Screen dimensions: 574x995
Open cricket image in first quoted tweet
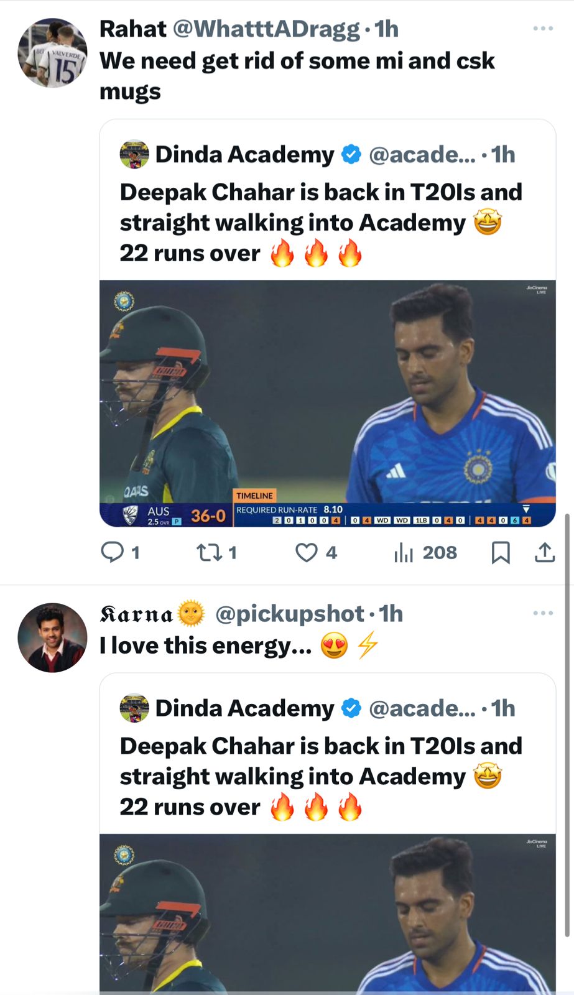[327, 403]
